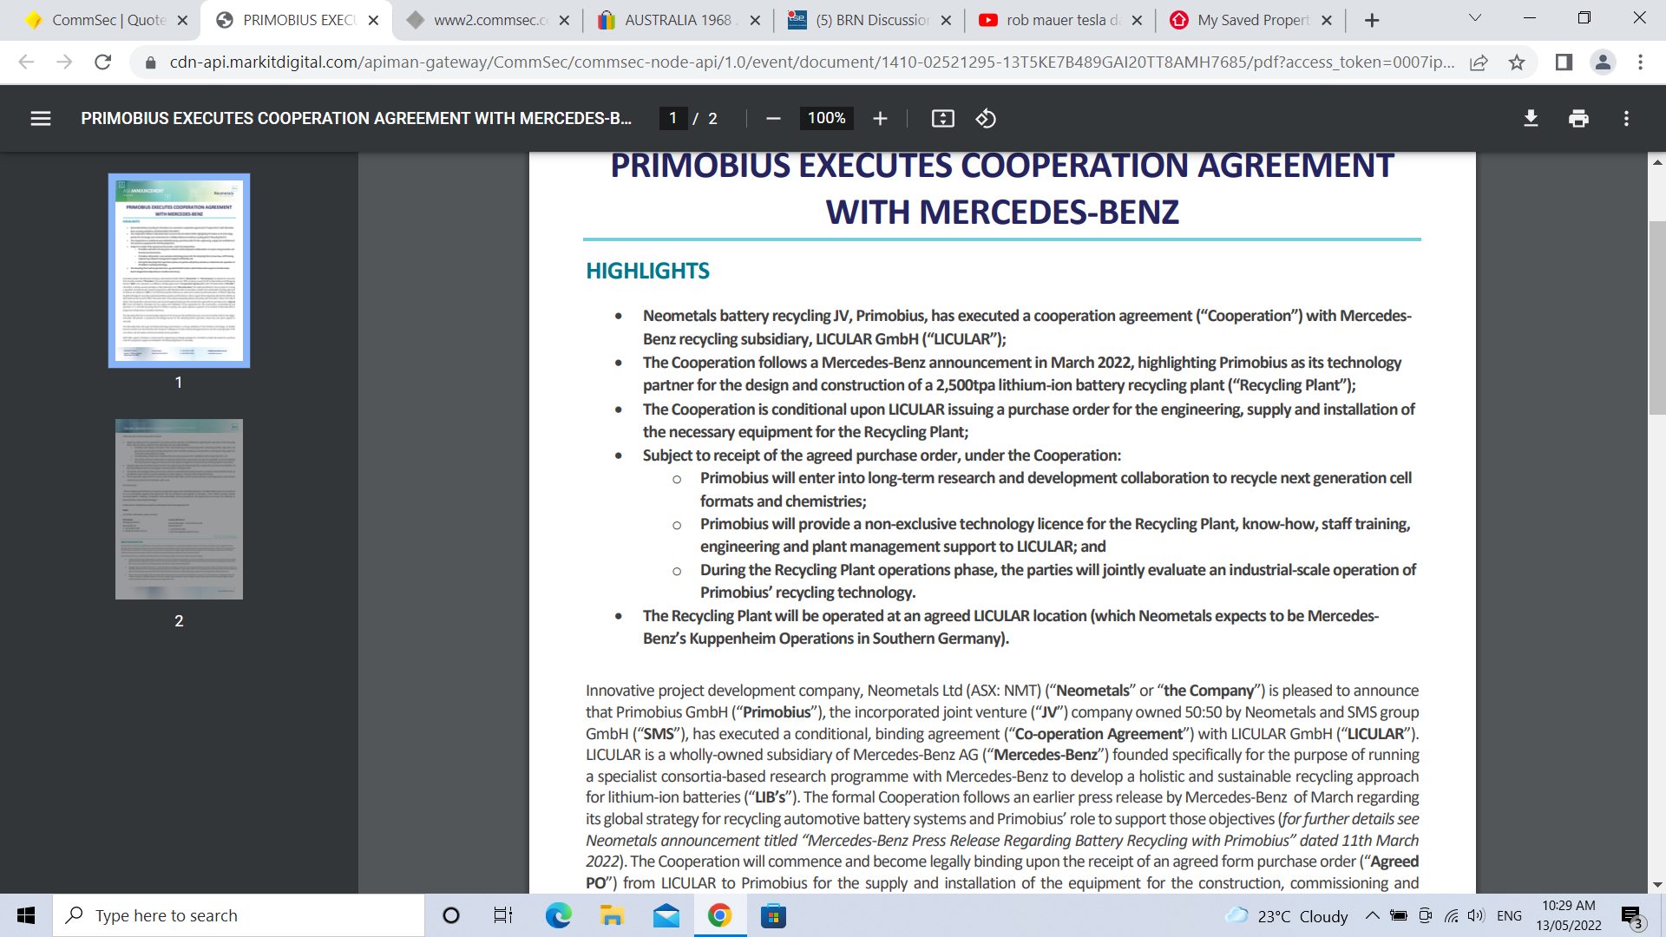The height and width of the screenshot is (937, 1666).
Task: Click the scrollbar down arrow
Action: tap(1656, 884)
